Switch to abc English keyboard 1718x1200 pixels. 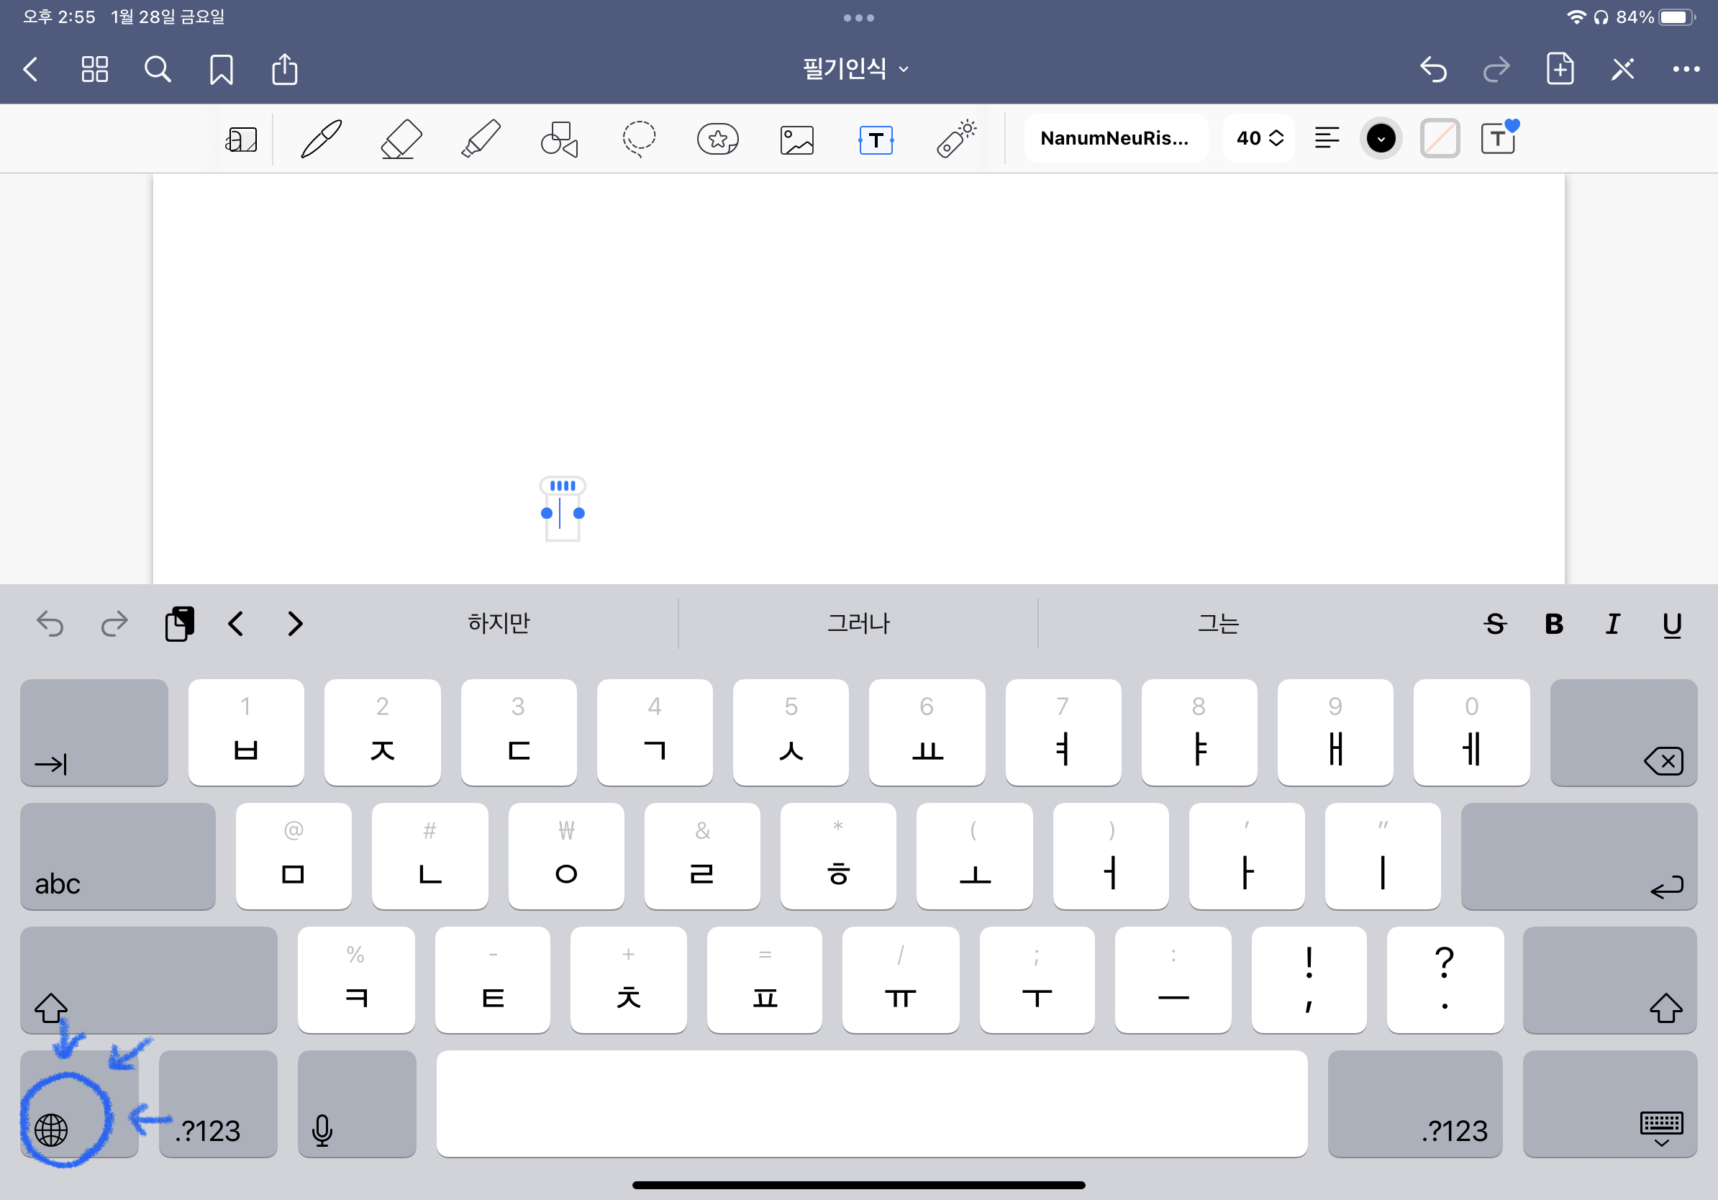point(118,856)
